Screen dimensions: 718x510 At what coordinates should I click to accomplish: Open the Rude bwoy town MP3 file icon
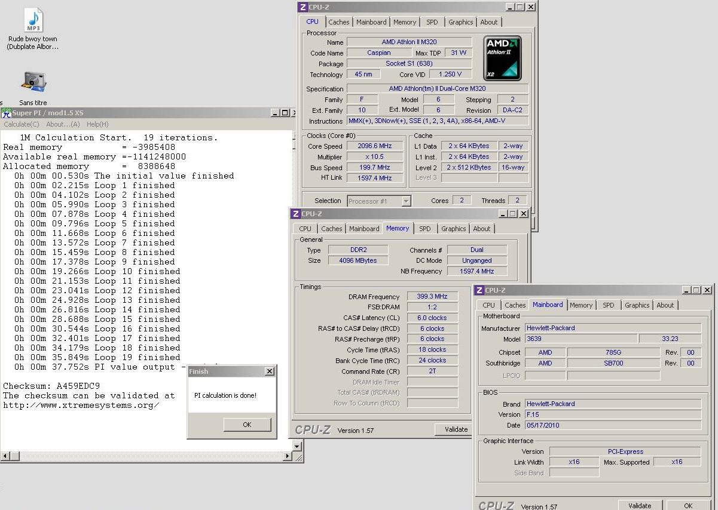tap(33, 21)
